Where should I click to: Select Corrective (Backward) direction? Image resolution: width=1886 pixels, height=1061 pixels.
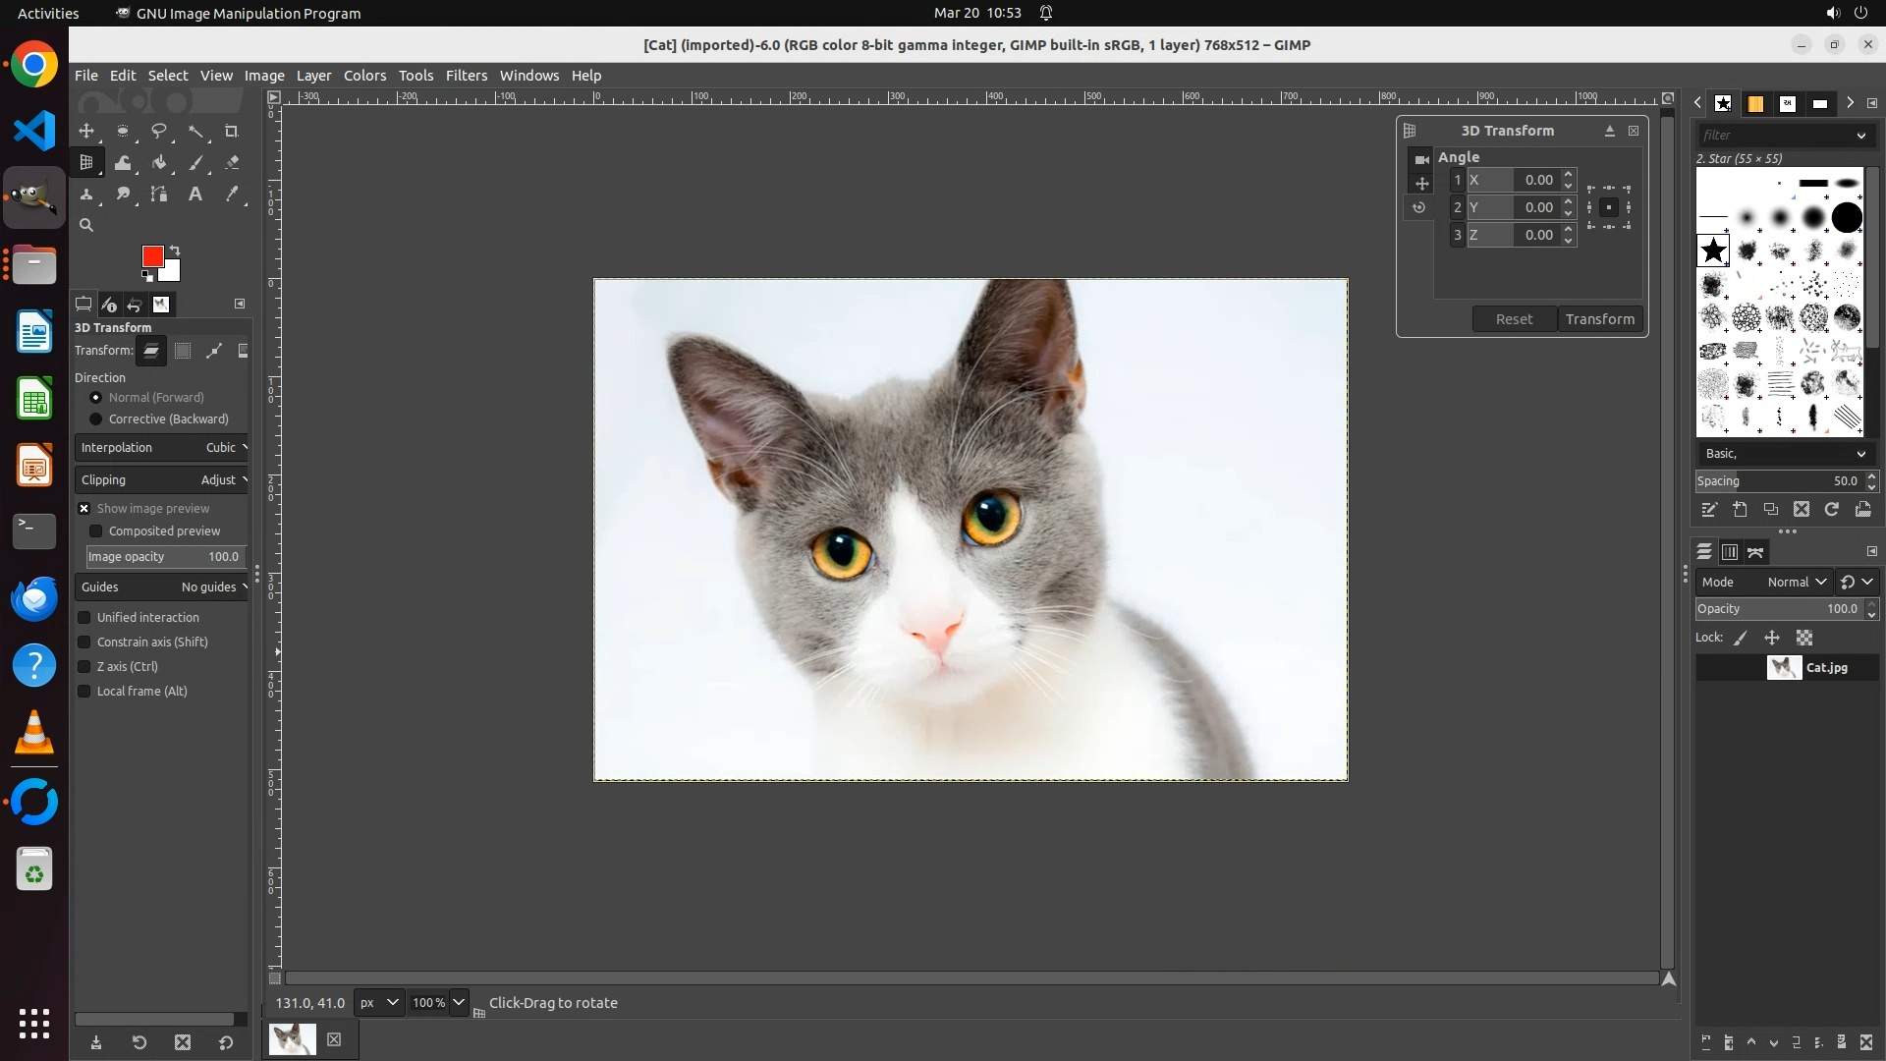pyautogui.click(x=96, y=419)
